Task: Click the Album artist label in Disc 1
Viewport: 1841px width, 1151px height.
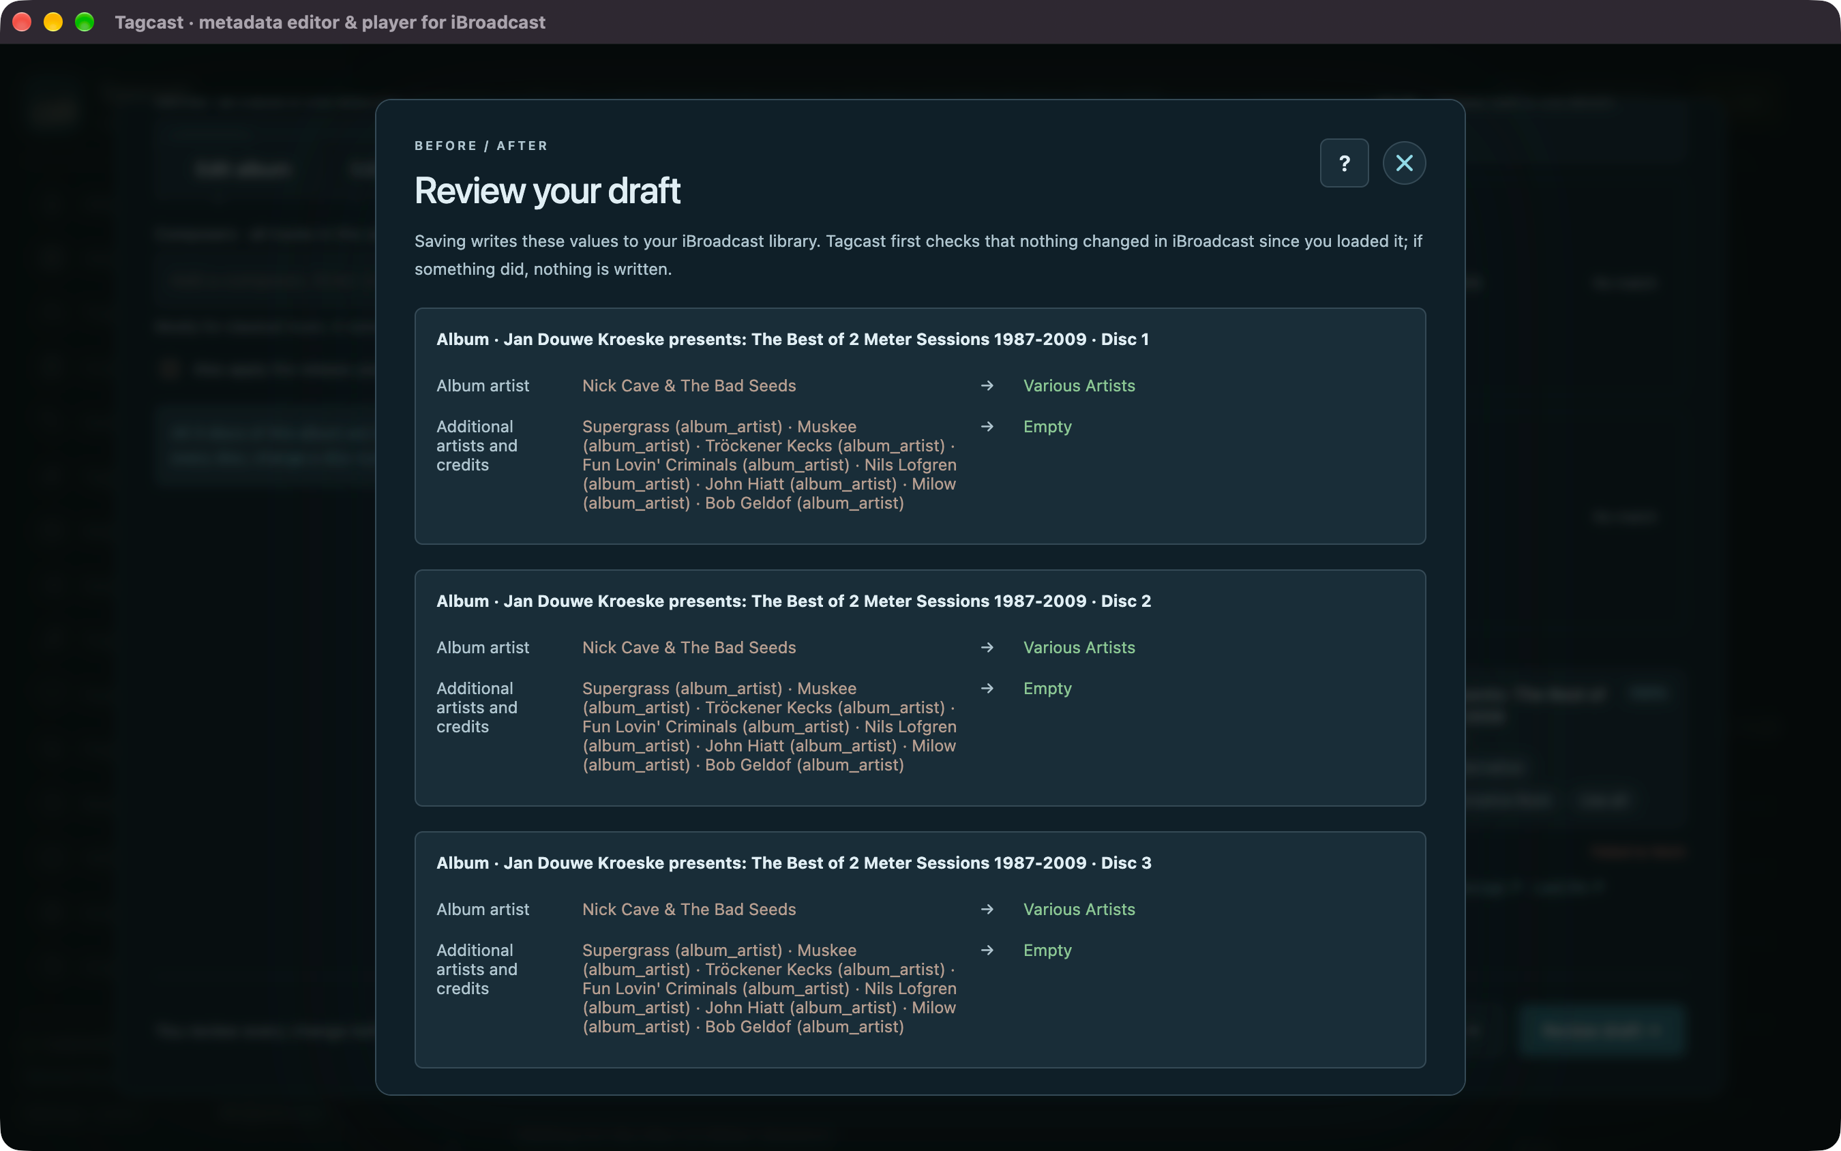Action: [483, 386]
